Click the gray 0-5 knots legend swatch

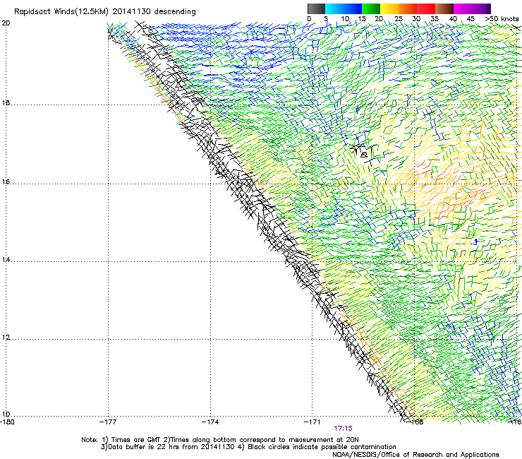coord(316,8)
